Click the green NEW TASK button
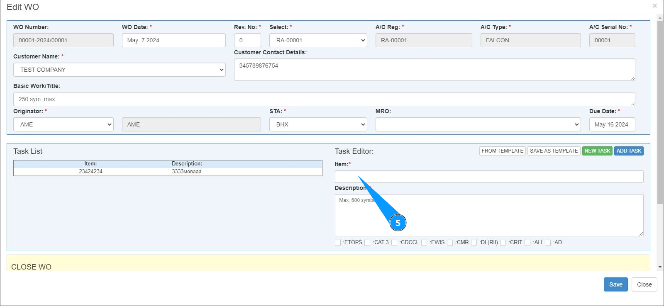The image size is (664, 306). [597, 151]
